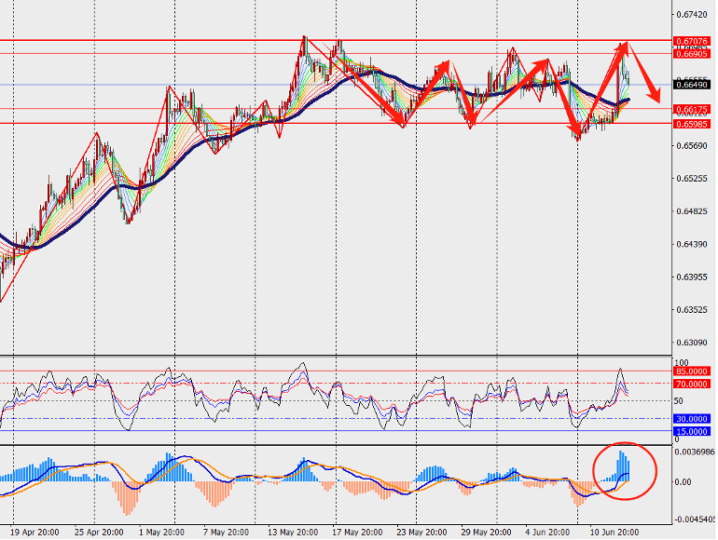Click the black 0.66490 current price label

(x=692, y=85)
